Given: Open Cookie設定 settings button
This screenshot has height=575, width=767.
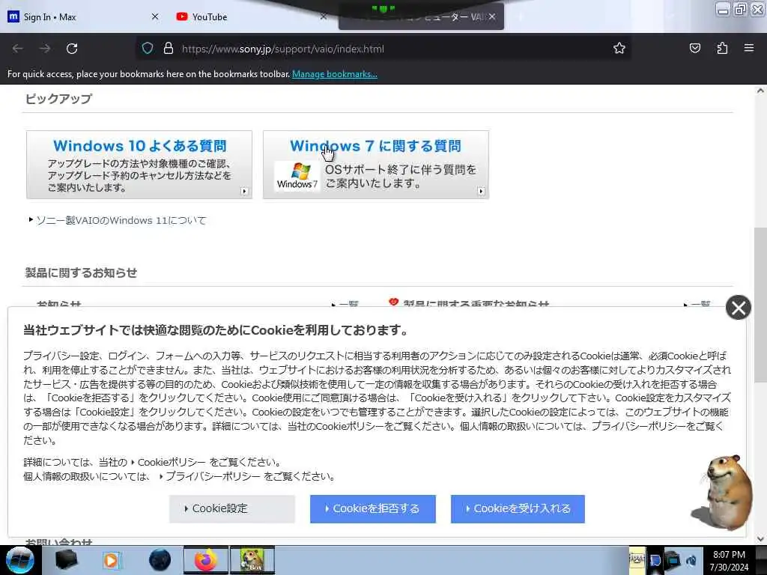Looking at the screenshot, I should [x=232, y=509].
